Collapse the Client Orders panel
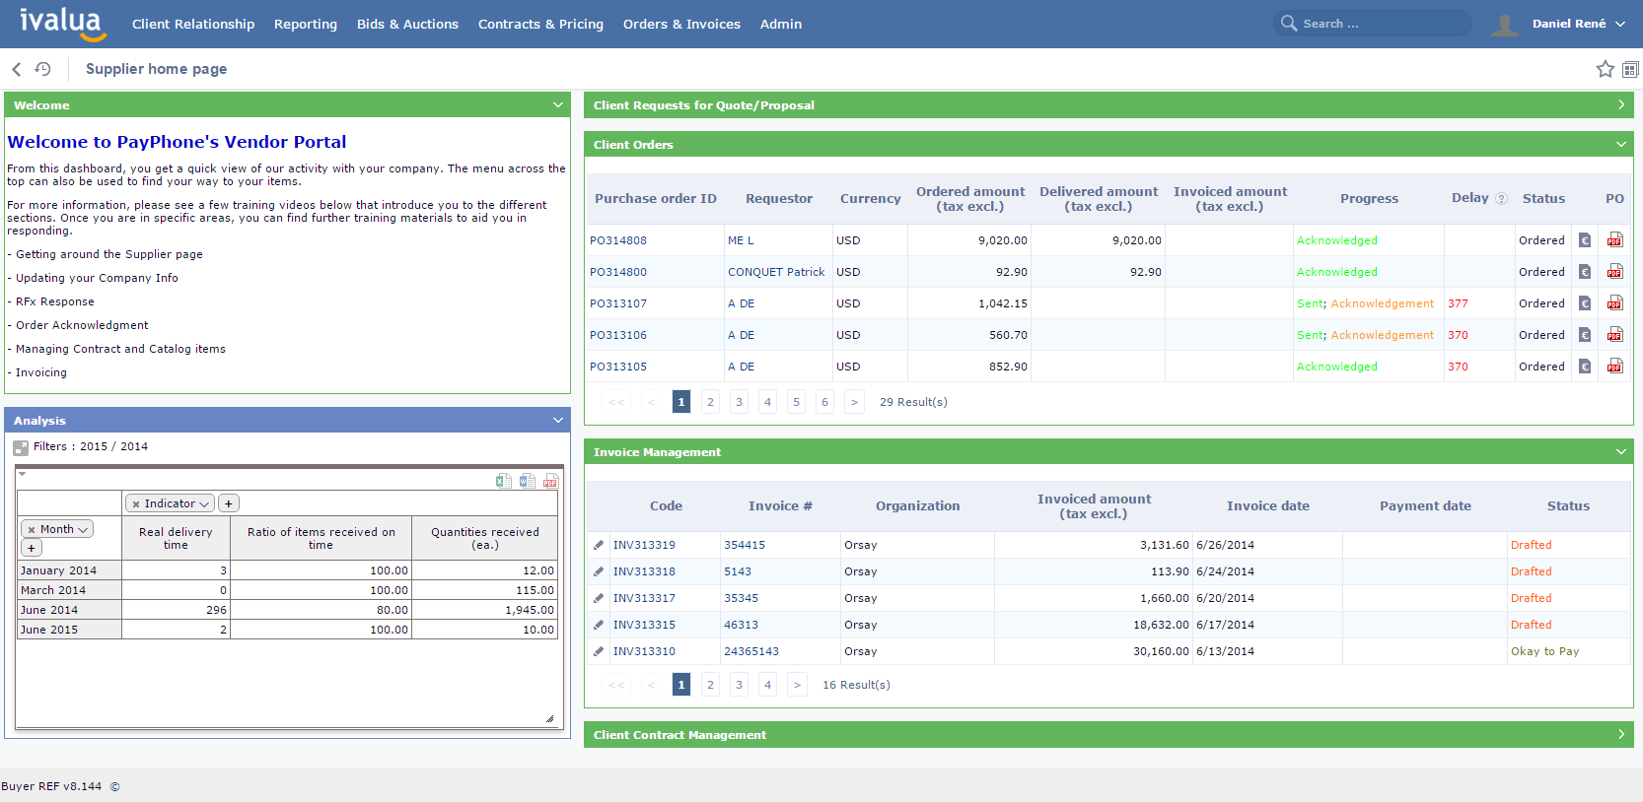1643x802 pixels. tap(1621, 145)
